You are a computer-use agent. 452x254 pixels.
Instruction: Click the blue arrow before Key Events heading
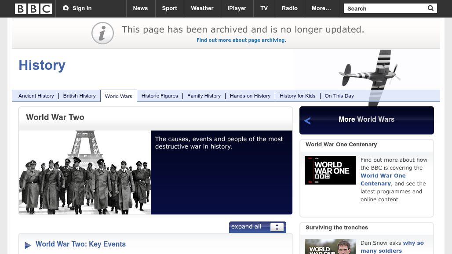(x=28, y=245)
